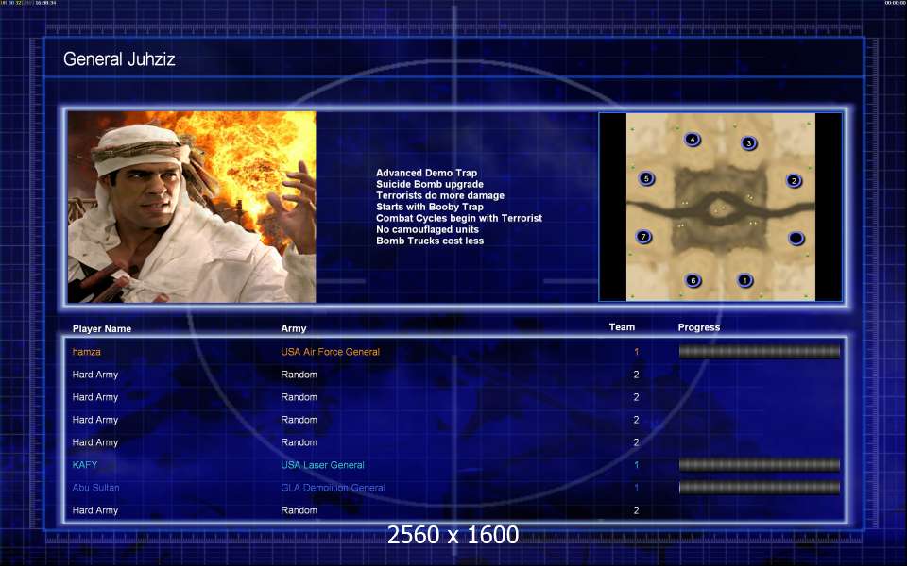Click hamza's team number

click(x=636, y=352)
